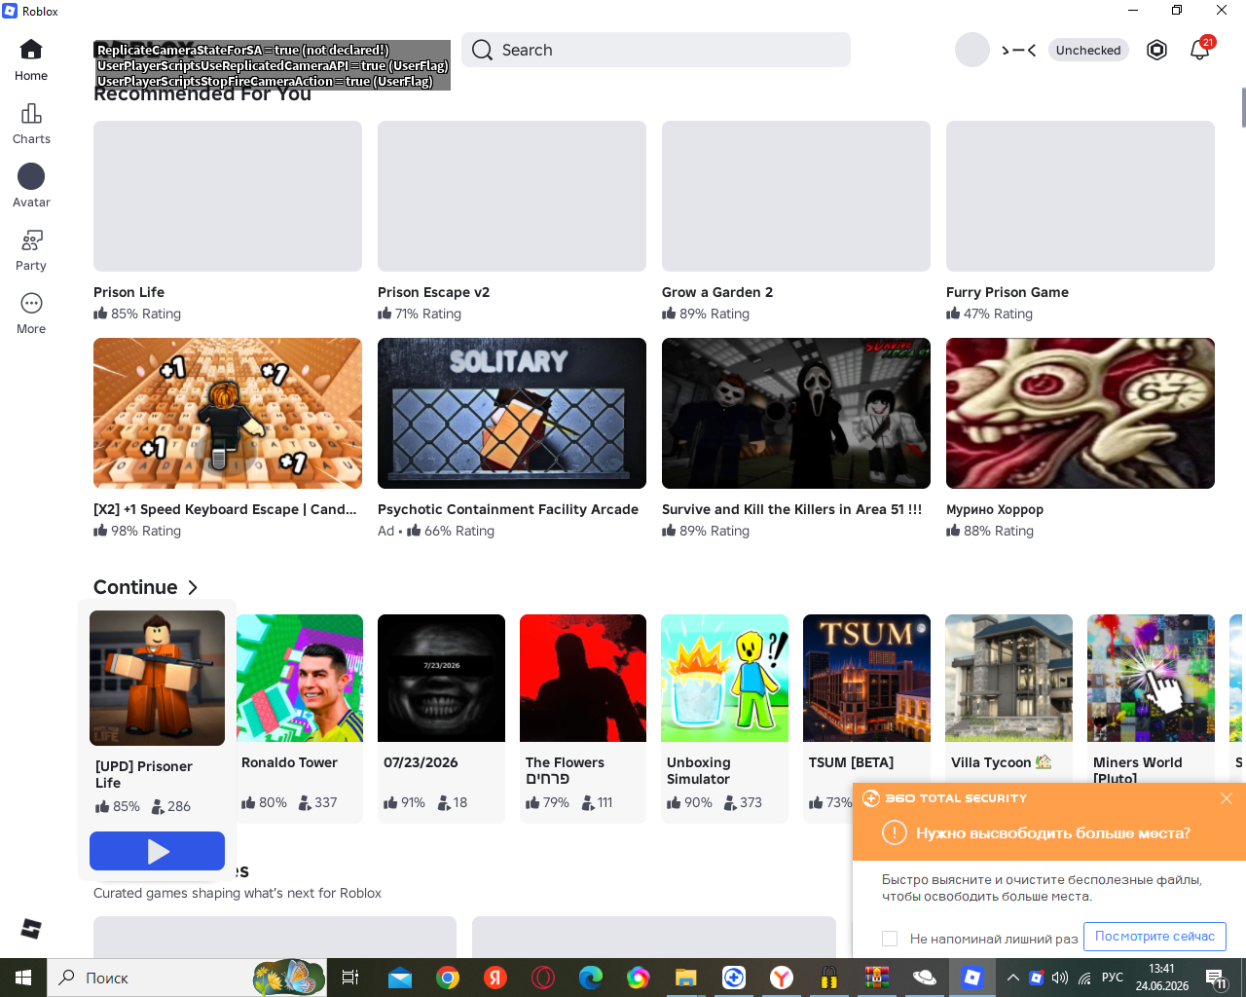Switch the РУС input language indicator
1246x997 pixels.
pos(1113,978)
